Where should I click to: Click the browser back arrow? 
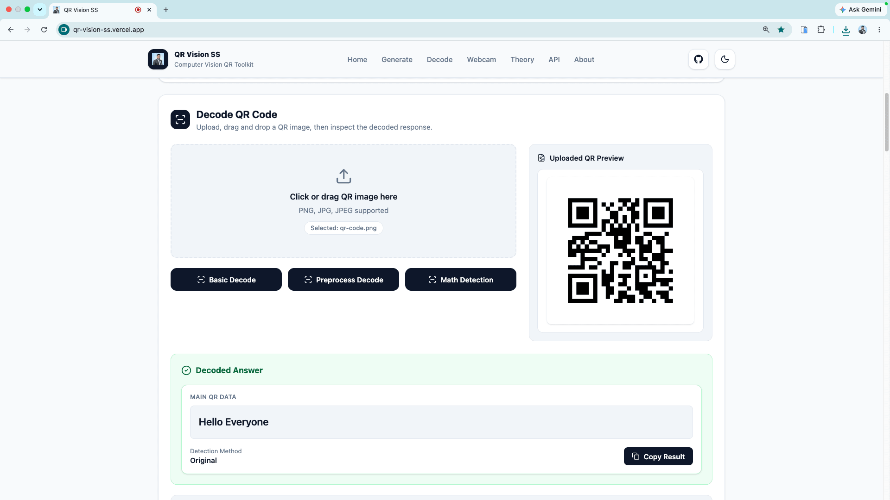[x=11, y=30]
